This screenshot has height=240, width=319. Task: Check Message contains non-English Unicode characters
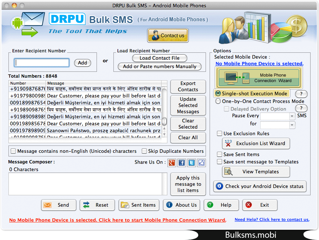tap(13, 151)
